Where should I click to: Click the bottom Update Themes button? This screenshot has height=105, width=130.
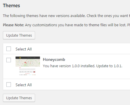19,98
